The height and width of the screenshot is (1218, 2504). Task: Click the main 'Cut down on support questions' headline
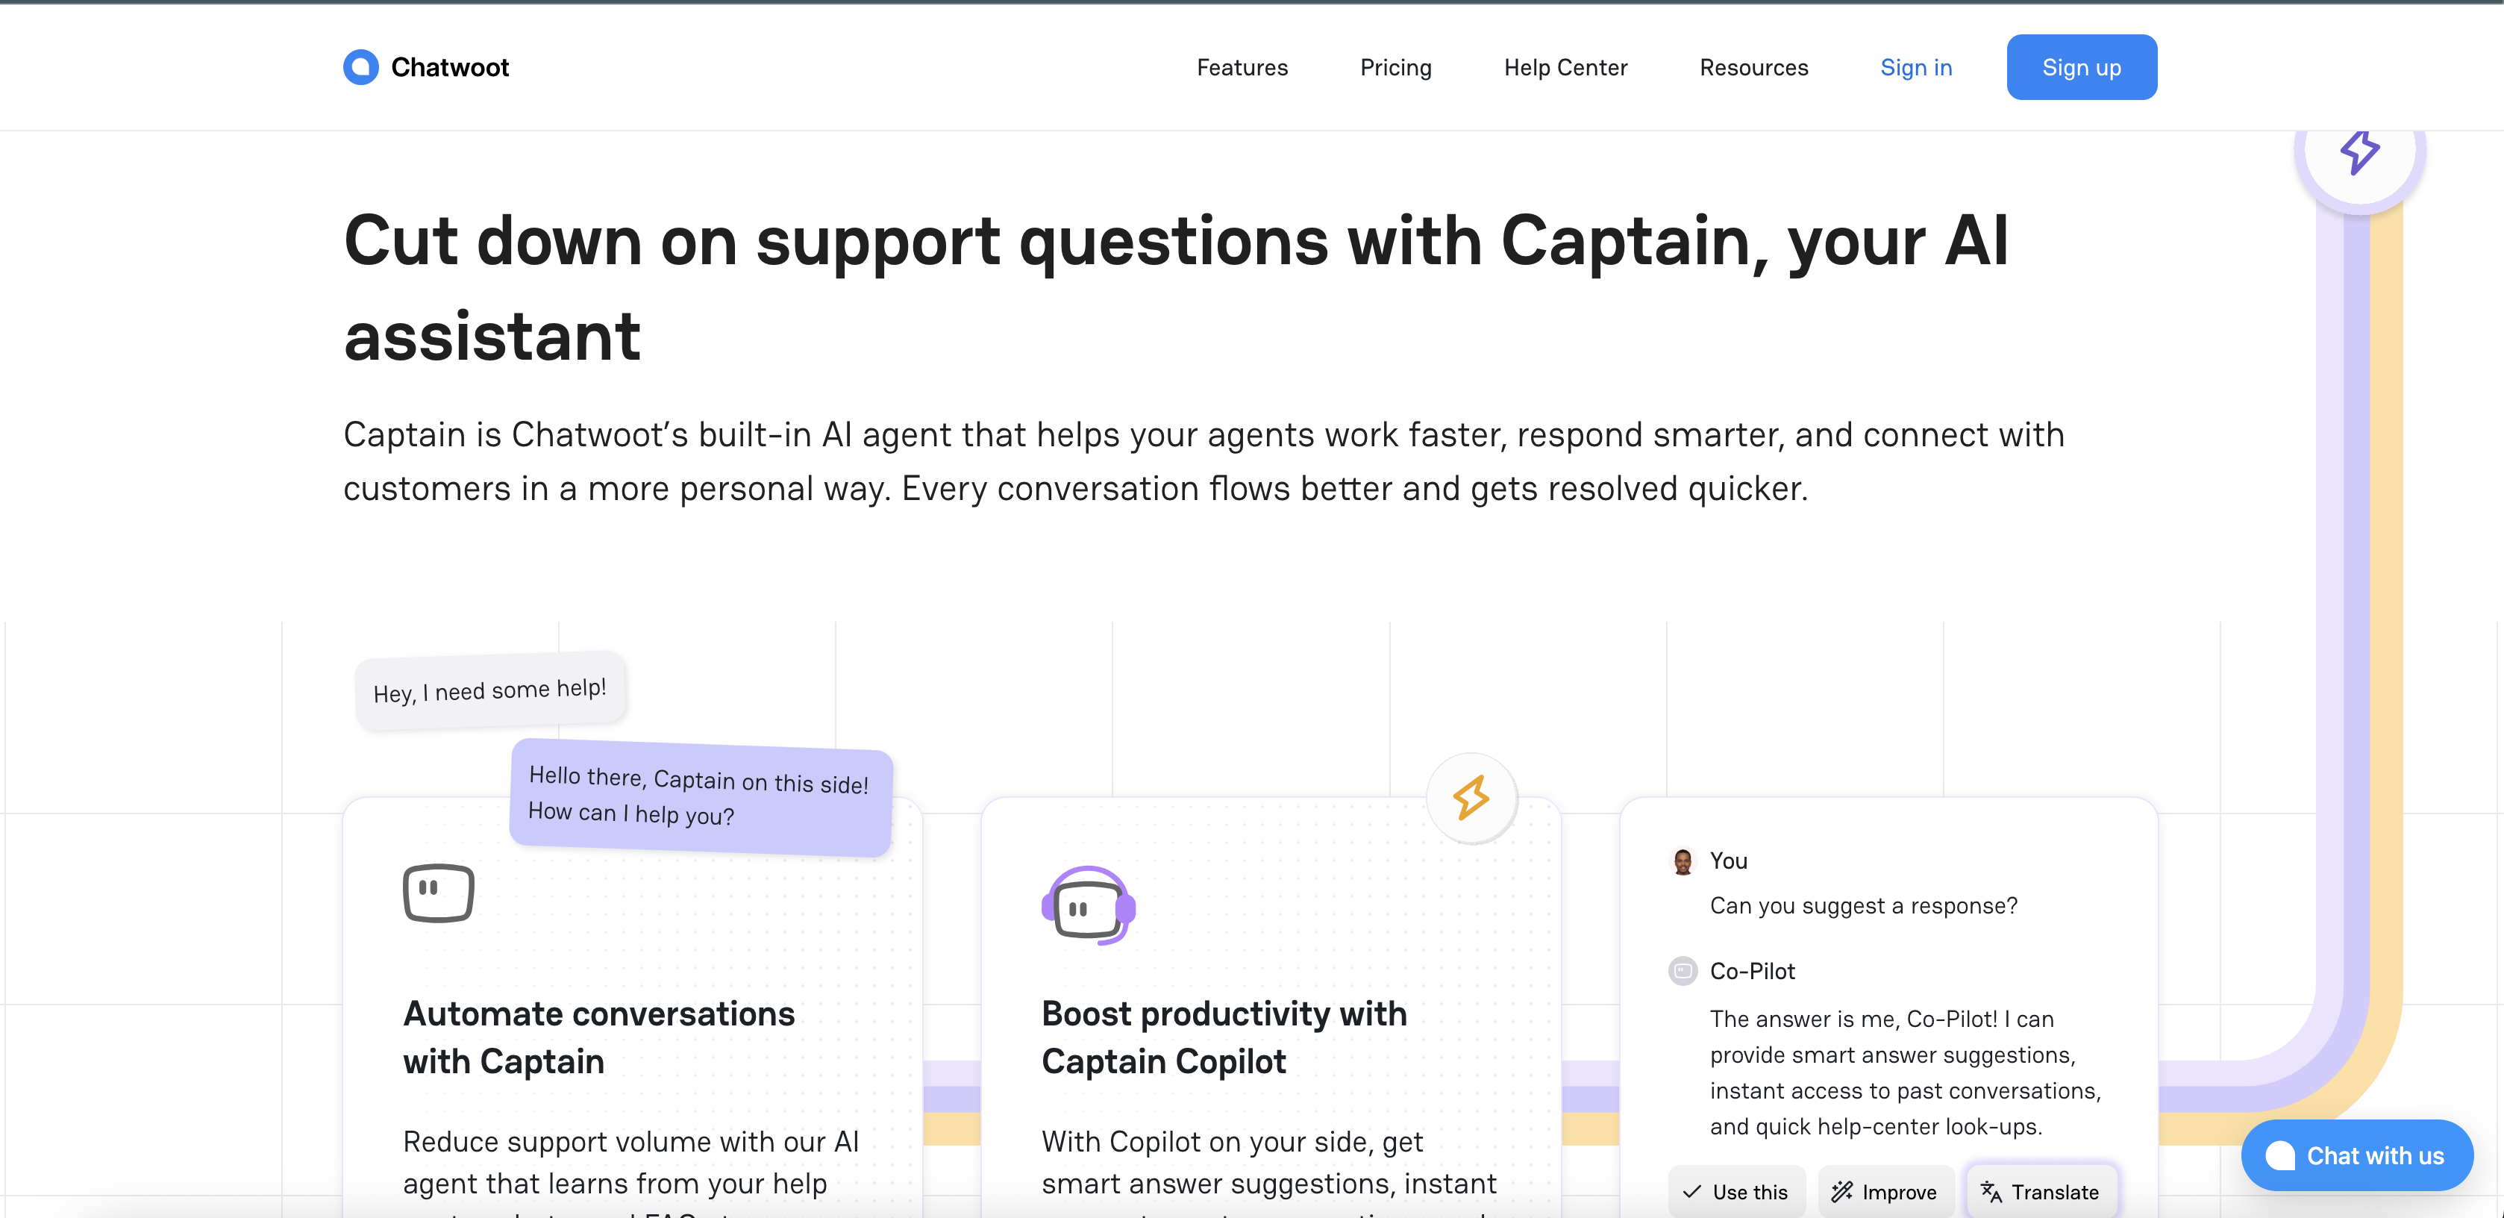point(1176,288)
